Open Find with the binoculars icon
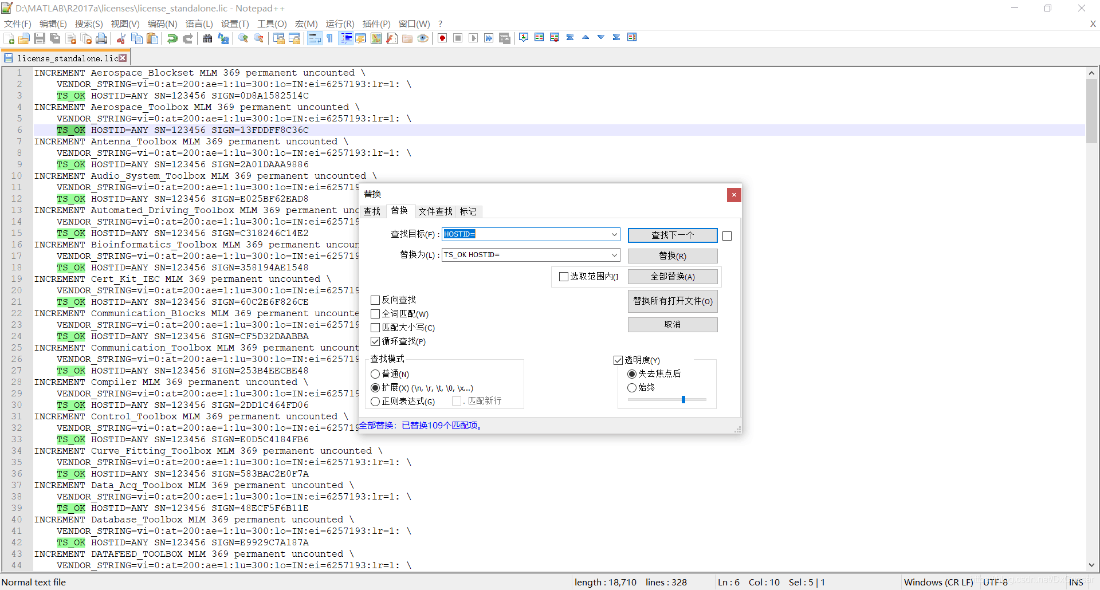The image size is (1100, 590). tap(207, 38)
